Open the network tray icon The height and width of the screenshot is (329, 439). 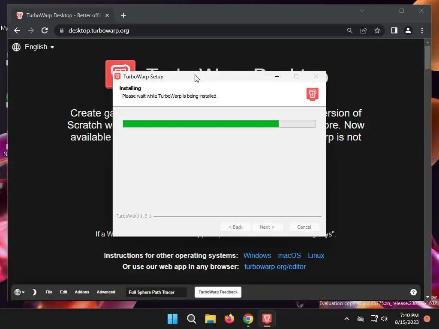[374, 319]
